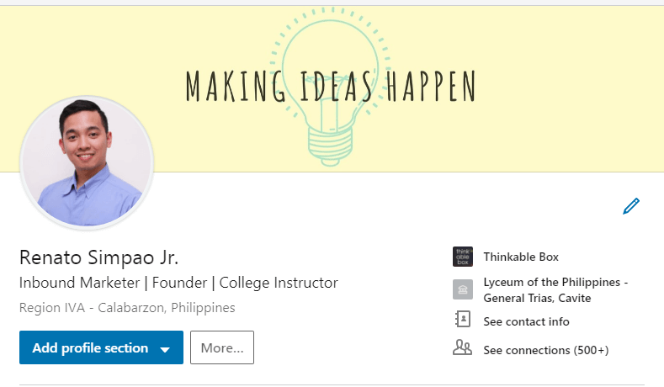Screen dimensions: 664x387
Task: Click General Trias, Cavite text line
Action: coord(537,298)
